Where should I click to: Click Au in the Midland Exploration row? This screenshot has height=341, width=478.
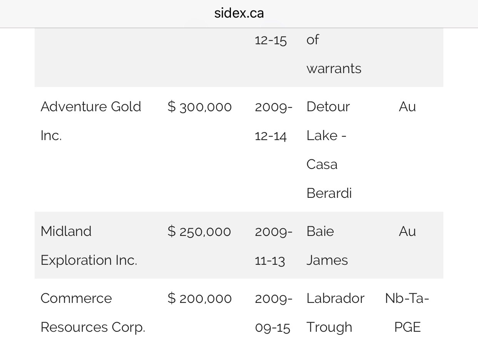[x=407, y=231]
